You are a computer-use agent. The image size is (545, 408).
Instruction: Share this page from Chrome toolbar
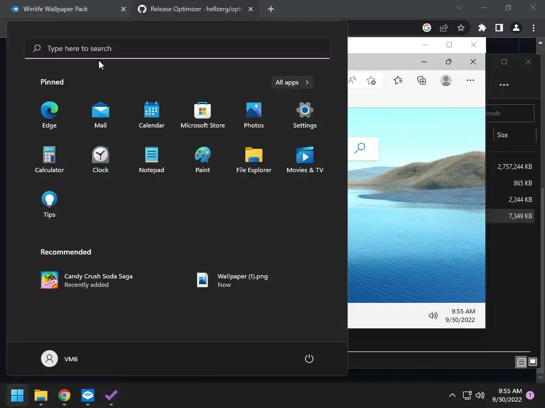(x=444, y=28)
